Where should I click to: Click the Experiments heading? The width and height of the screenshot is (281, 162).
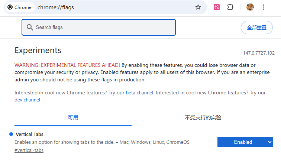(x=38, y=51)
